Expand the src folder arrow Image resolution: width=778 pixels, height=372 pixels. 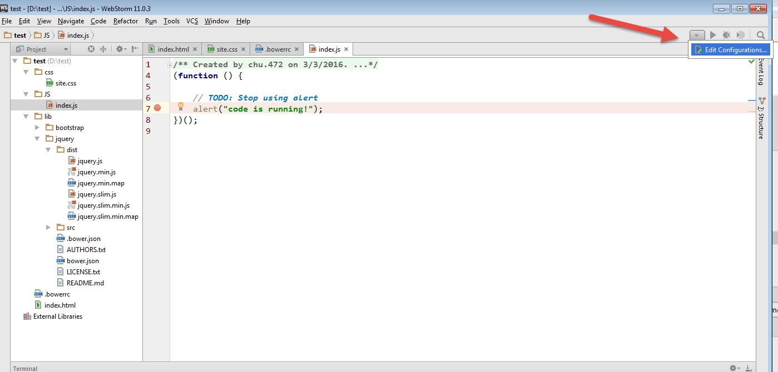[x=48, y=228]
